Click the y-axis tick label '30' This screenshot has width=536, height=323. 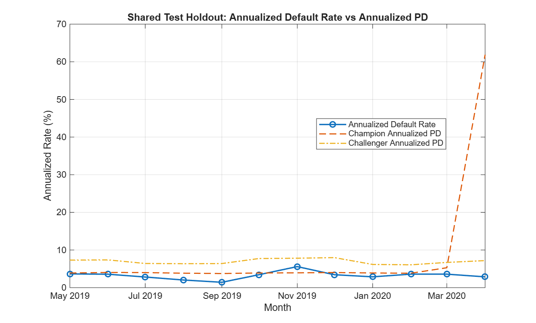[61, 175]
